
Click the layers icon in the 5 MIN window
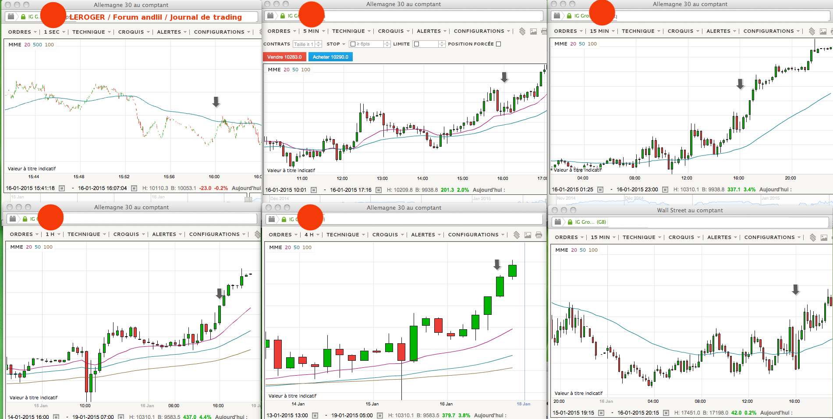pos(522,31)
